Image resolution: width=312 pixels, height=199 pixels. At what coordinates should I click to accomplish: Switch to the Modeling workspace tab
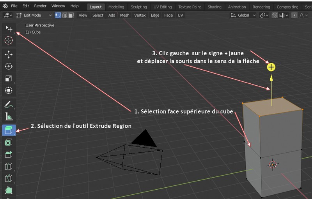116,7
